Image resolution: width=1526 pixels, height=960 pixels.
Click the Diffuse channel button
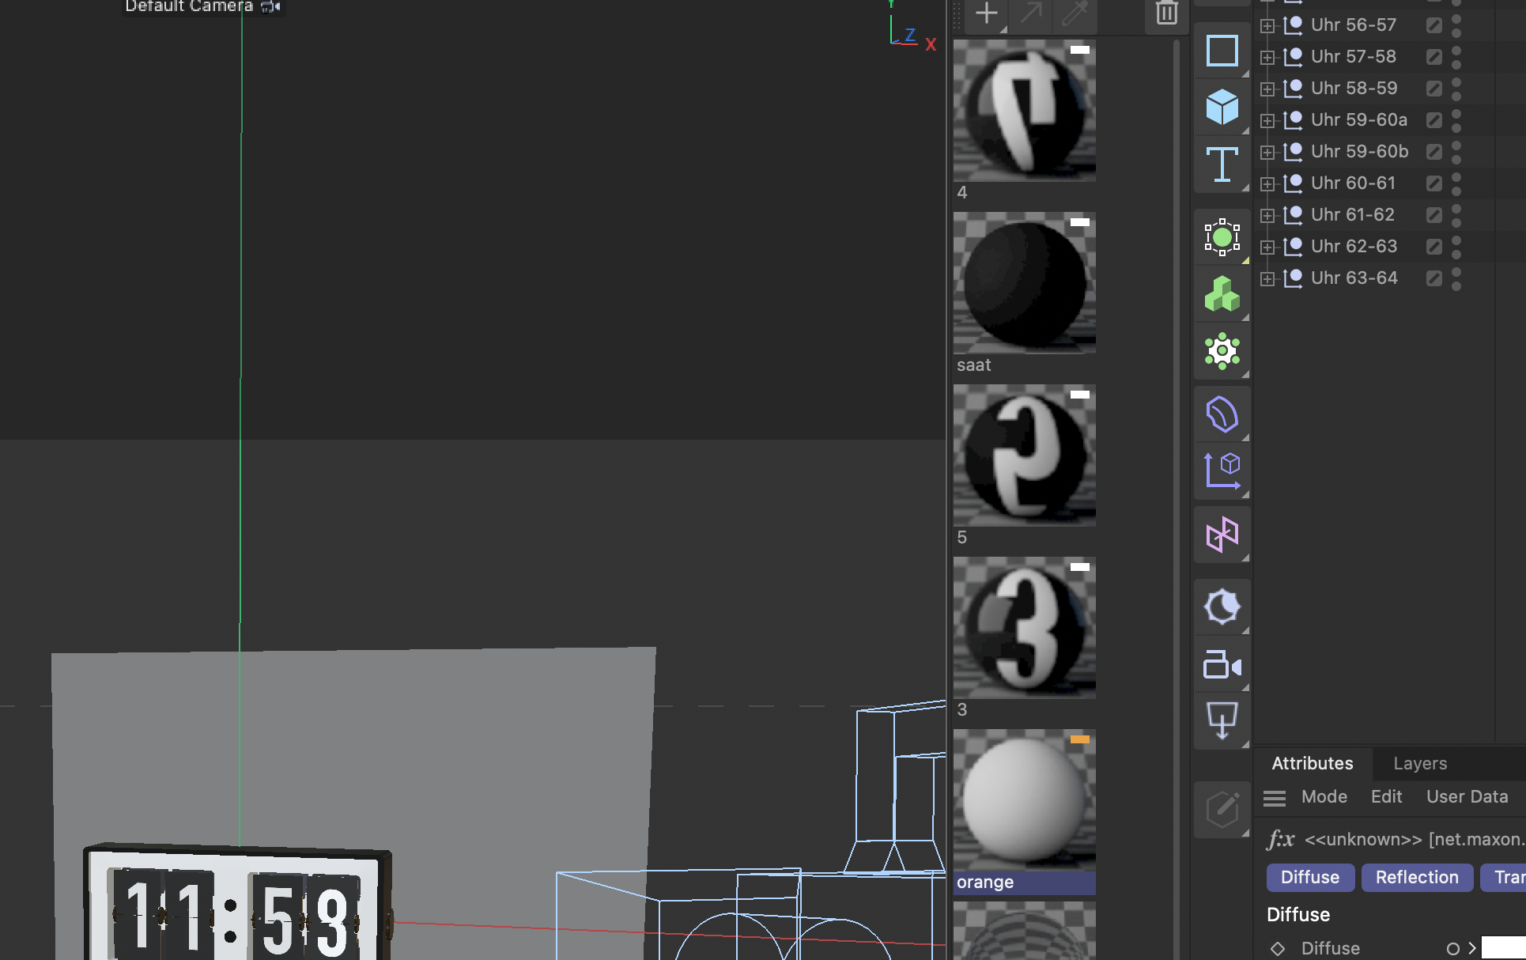click(1310, 878)
